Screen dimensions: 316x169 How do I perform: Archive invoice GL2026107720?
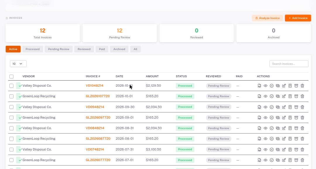(x=296, y=96)
